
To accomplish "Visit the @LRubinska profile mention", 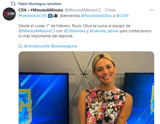I will tap(75, 31).
